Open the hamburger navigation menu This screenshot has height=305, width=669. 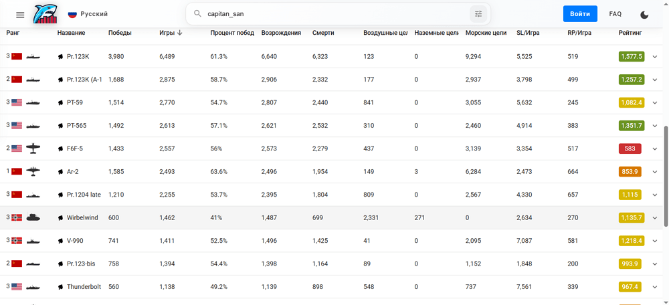[20, 14]
